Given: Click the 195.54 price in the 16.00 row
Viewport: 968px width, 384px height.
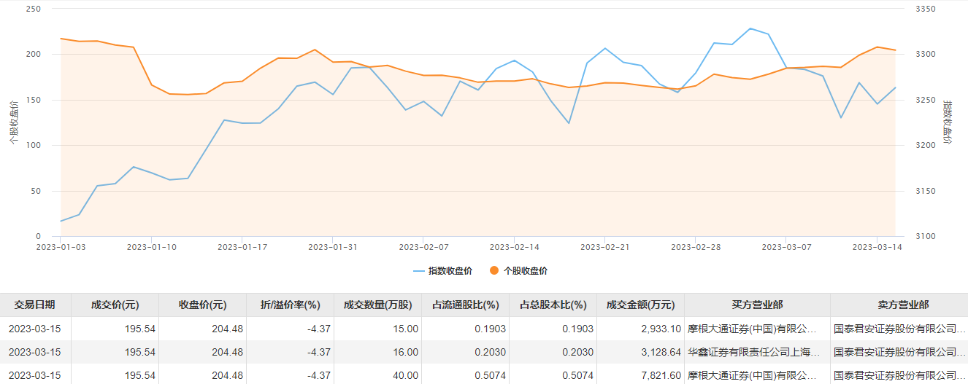Looking at the screenshot, I should tap(140, 352).
